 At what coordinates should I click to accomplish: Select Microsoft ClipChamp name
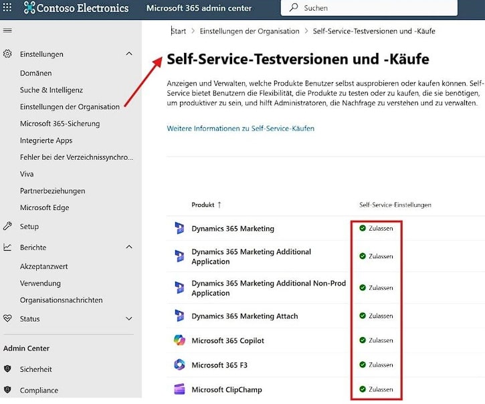pyautogui.click(x=227, y=389)
